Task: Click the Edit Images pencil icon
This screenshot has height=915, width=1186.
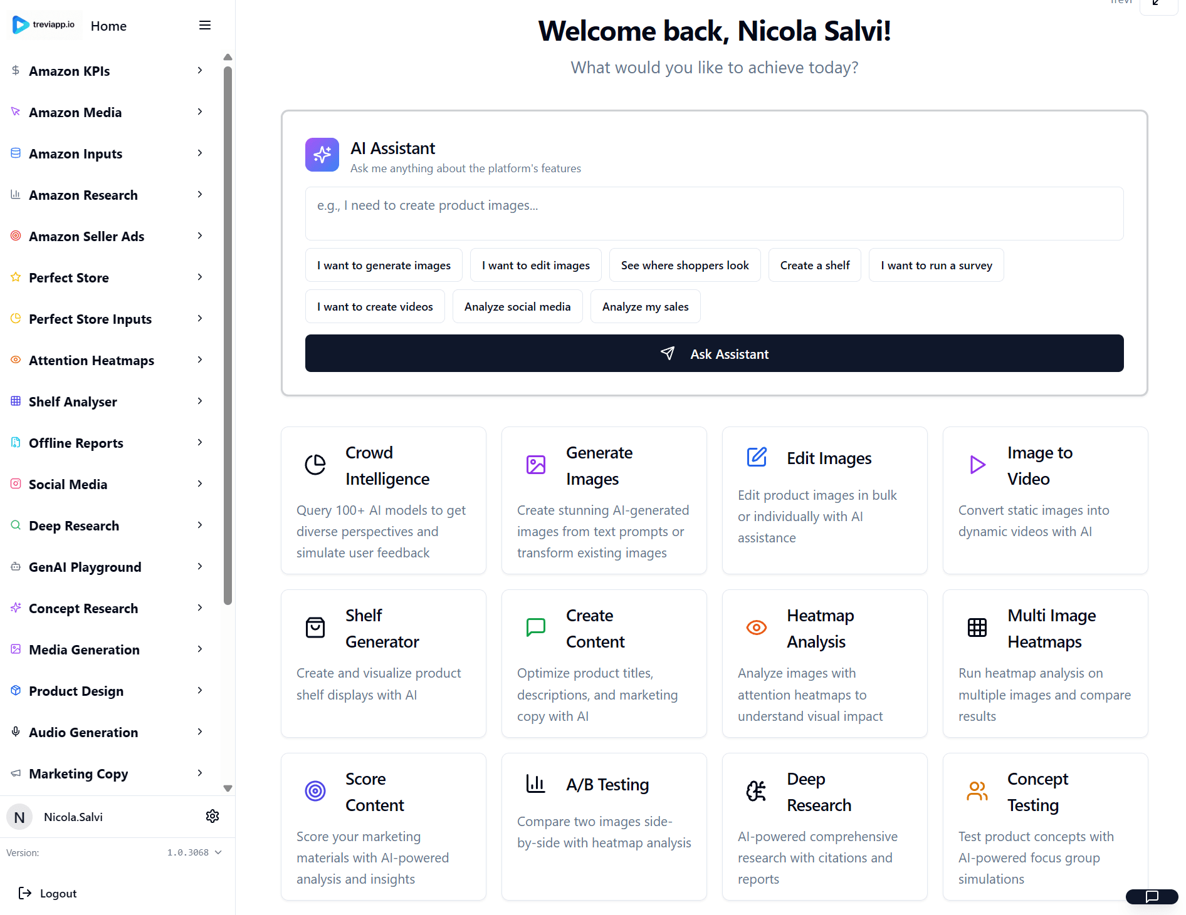Action: 757,457
